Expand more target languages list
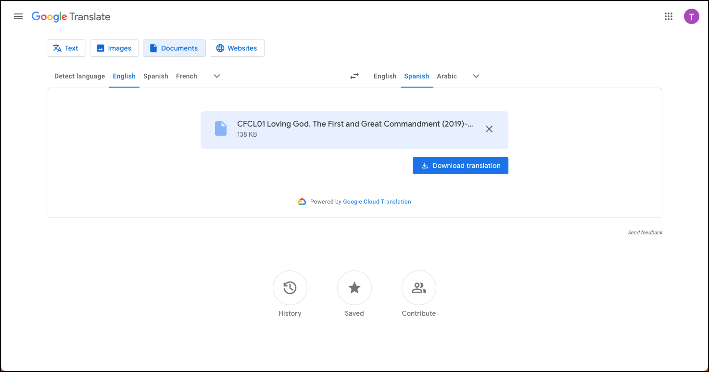 coord(476,76)
